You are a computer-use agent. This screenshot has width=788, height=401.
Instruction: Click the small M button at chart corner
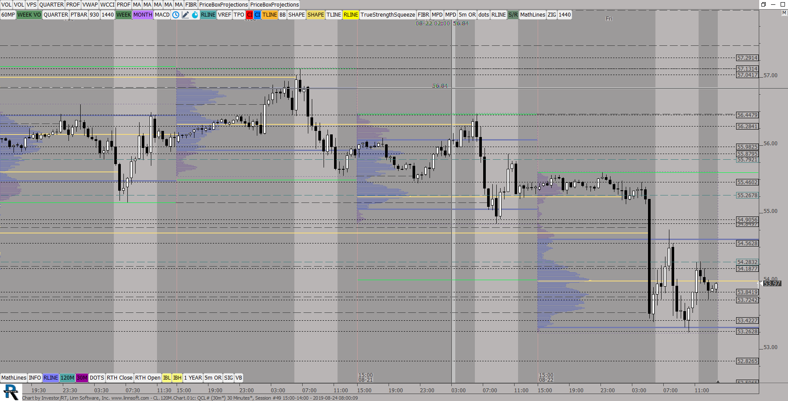(x=784, y=13)
